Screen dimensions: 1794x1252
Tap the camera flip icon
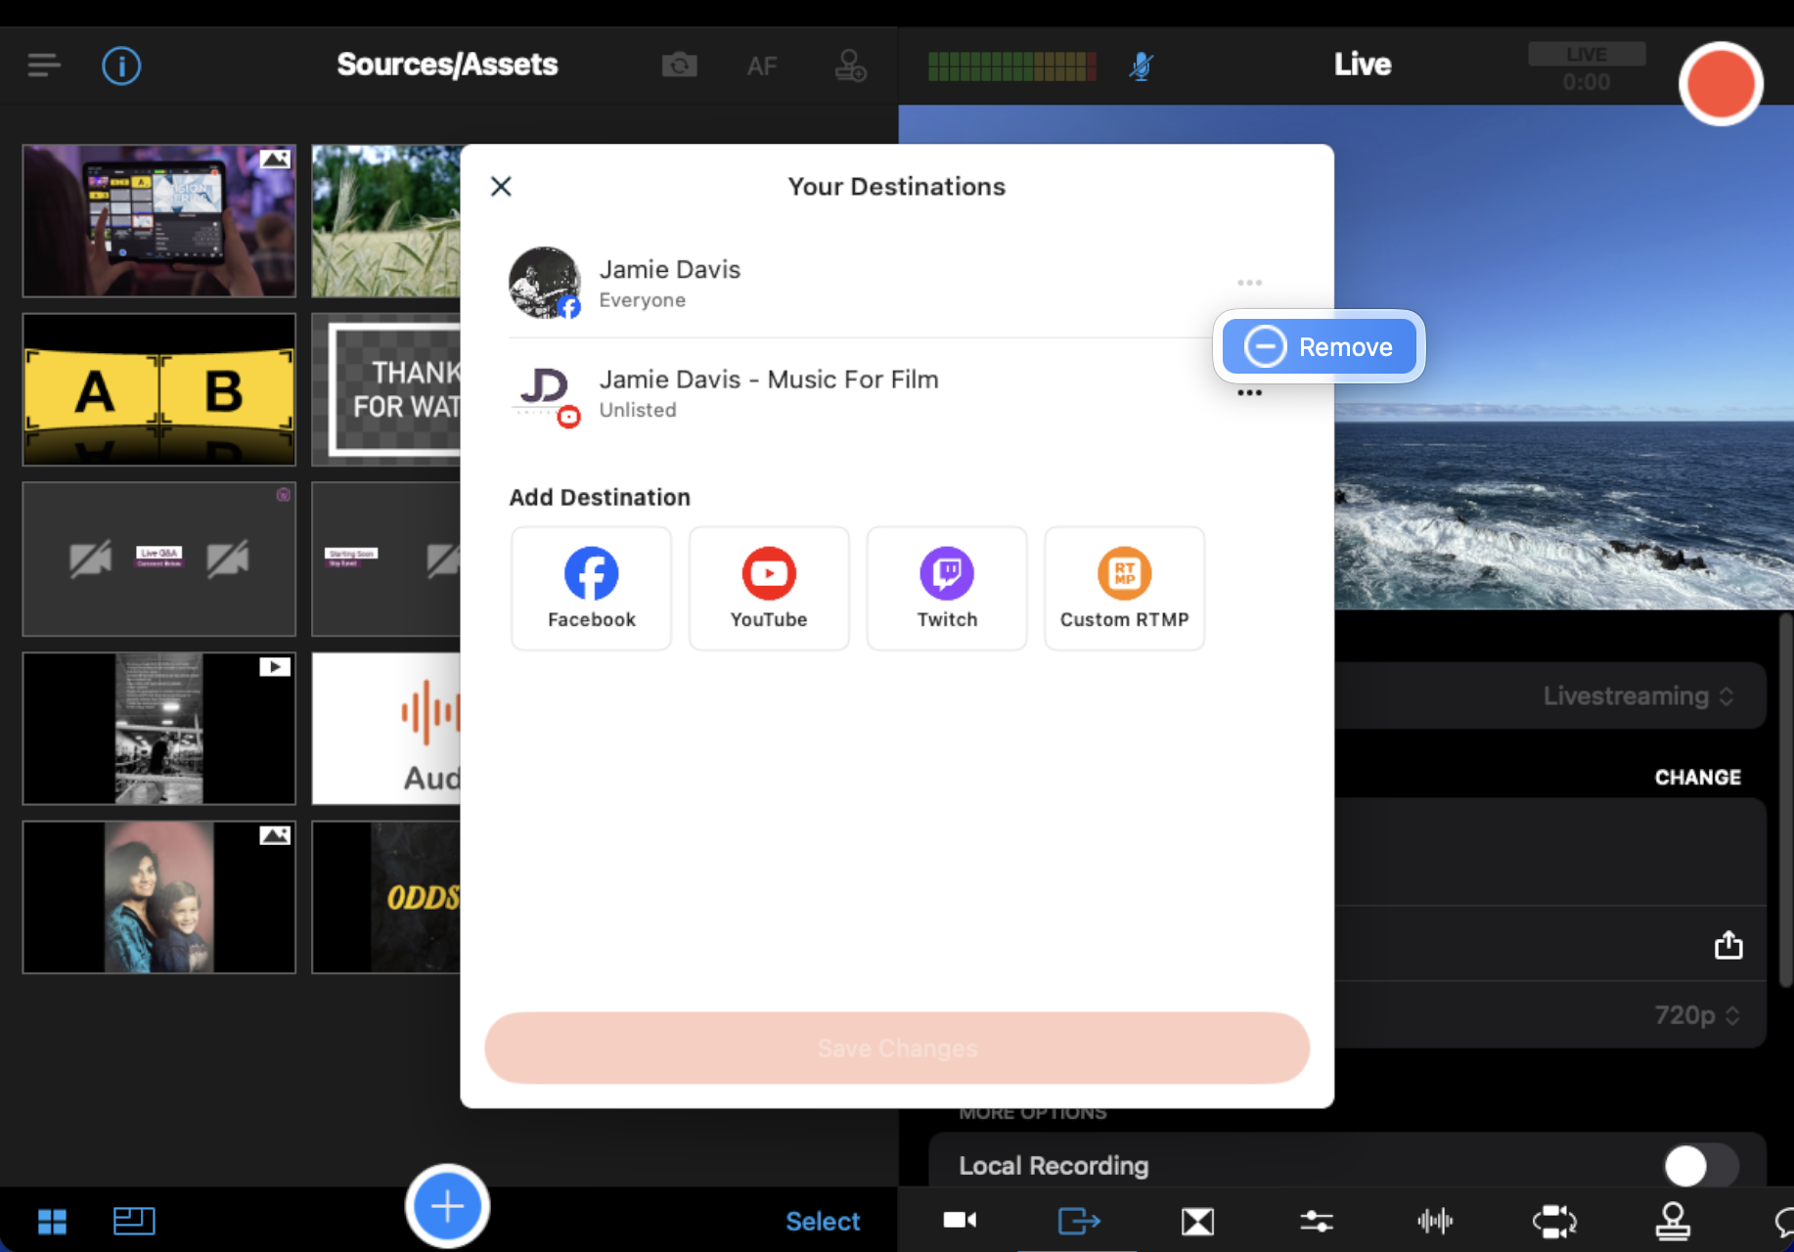point(679,66)
